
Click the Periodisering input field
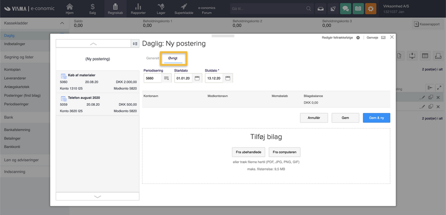tap(153, 78)
